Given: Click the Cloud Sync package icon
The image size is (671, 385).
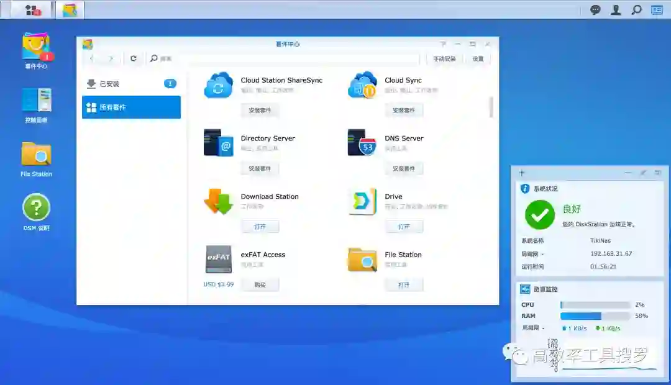Looking at the screenshot, I should pyautogui.click(x=362, y=84).
